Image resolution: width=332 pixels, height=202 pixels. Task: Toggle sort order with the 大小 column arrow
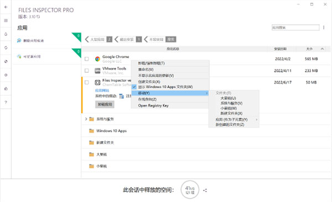click(322, 49)
